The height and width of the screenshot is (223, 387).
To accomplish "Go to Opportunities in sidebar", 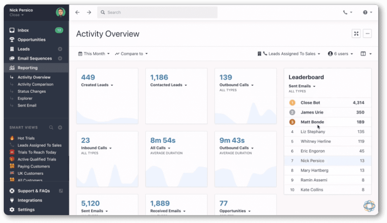I will [31, 40].
